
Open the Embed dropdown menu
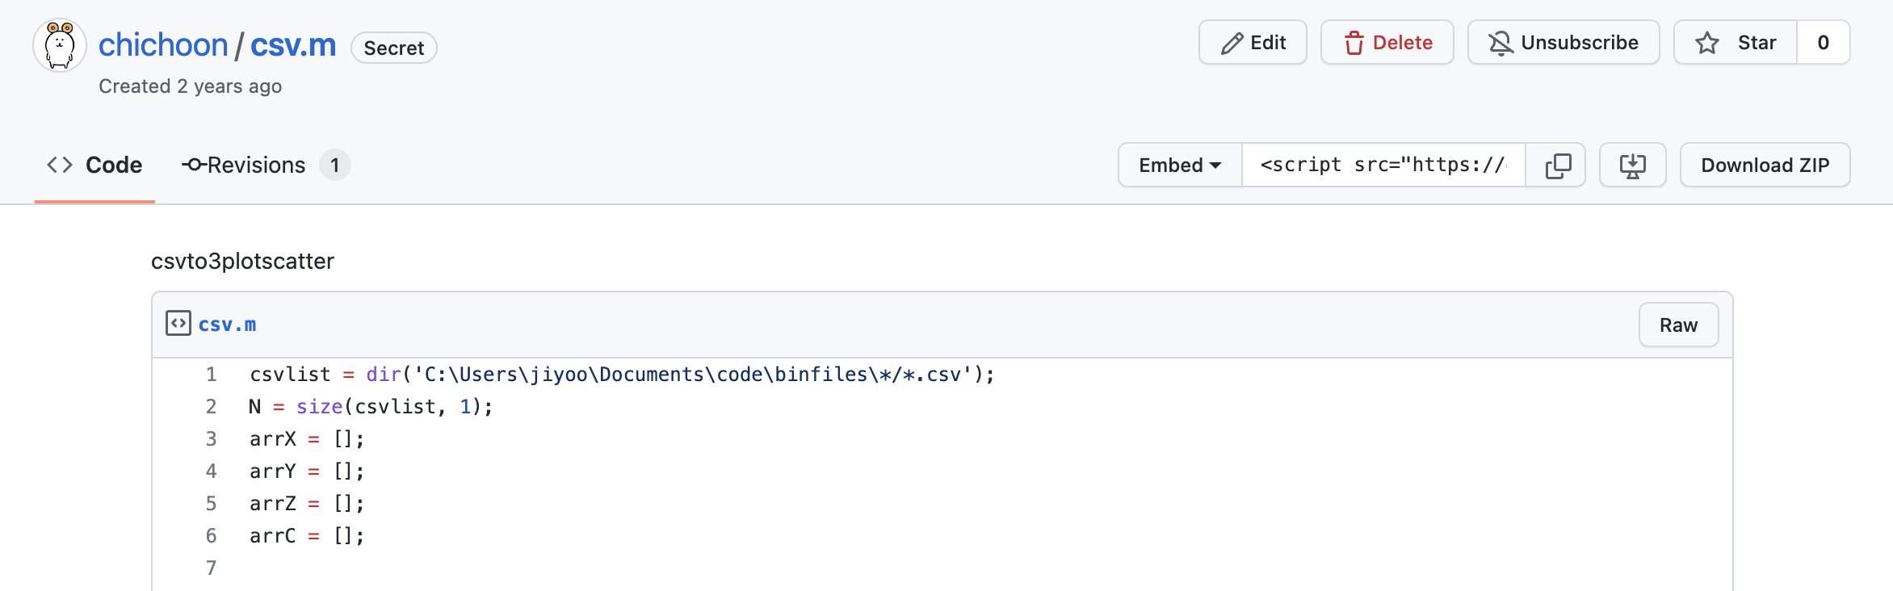1180,166
